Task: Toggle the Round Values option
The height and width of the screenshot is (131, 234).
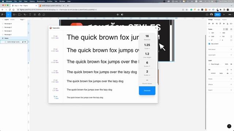Action: tap(147, 81)
